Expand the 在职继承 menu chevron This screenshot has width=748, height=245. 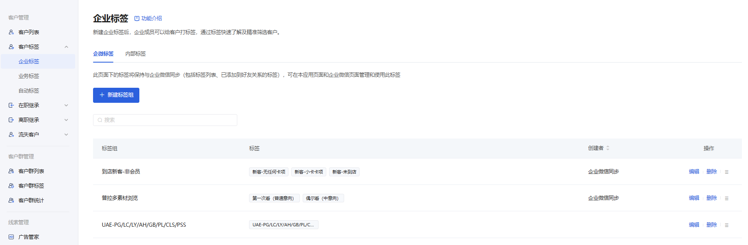[x=66, y=105]
